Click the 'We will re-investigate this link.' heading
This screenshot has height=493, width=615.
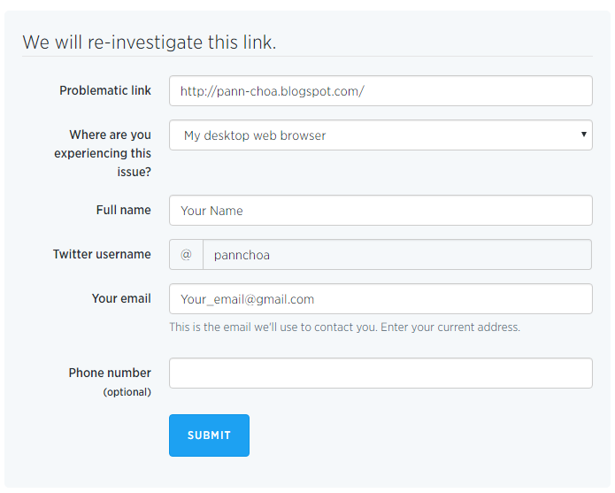tap(149, 42)
